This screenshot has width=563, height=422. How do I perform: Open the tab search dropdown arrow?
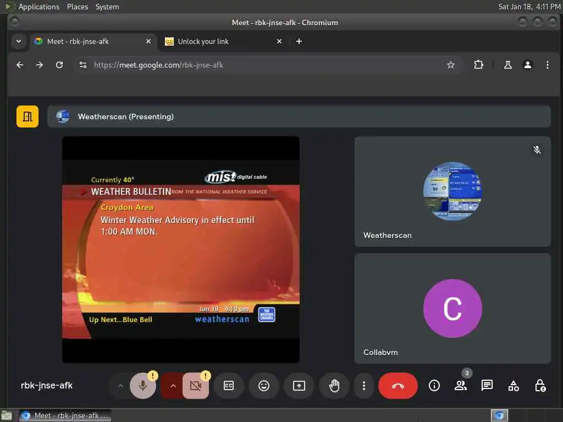19,41
